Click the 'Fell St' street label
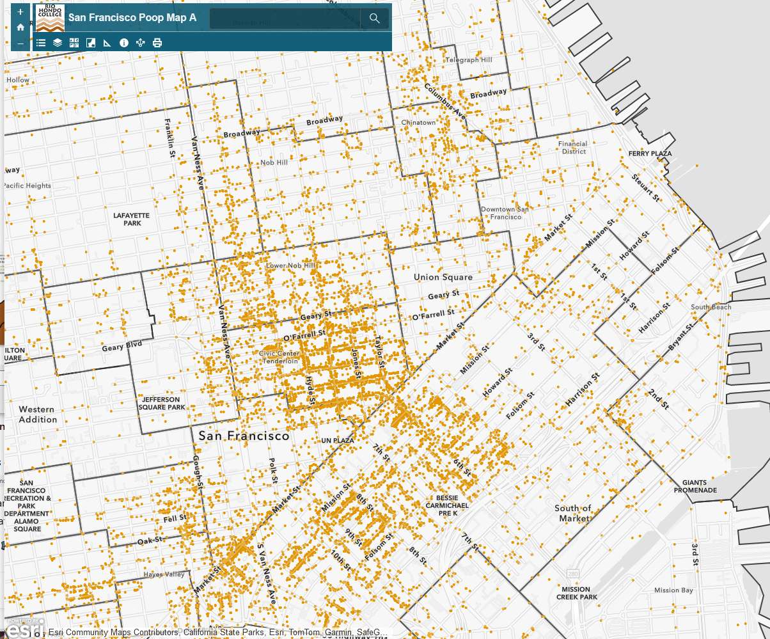Screen dimensions: 770x639 tap(175, 517)
